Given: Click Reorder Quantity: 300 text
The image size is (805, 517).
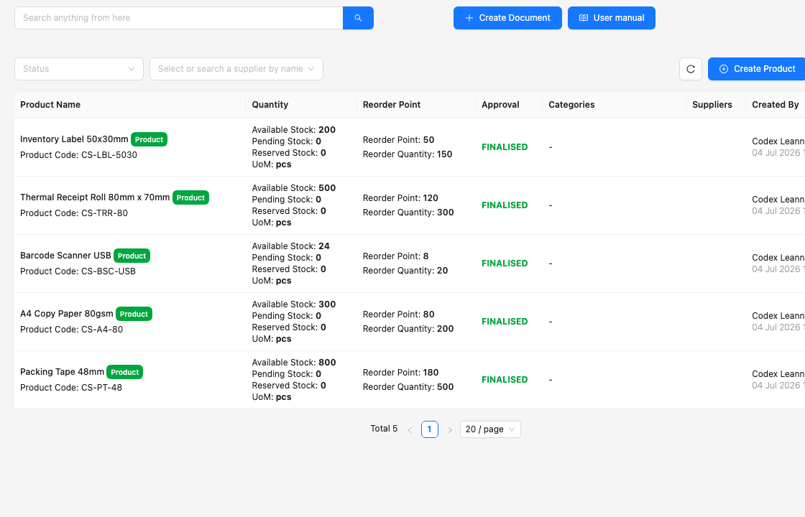Looking at the screenshot, I should pos(408,213).
